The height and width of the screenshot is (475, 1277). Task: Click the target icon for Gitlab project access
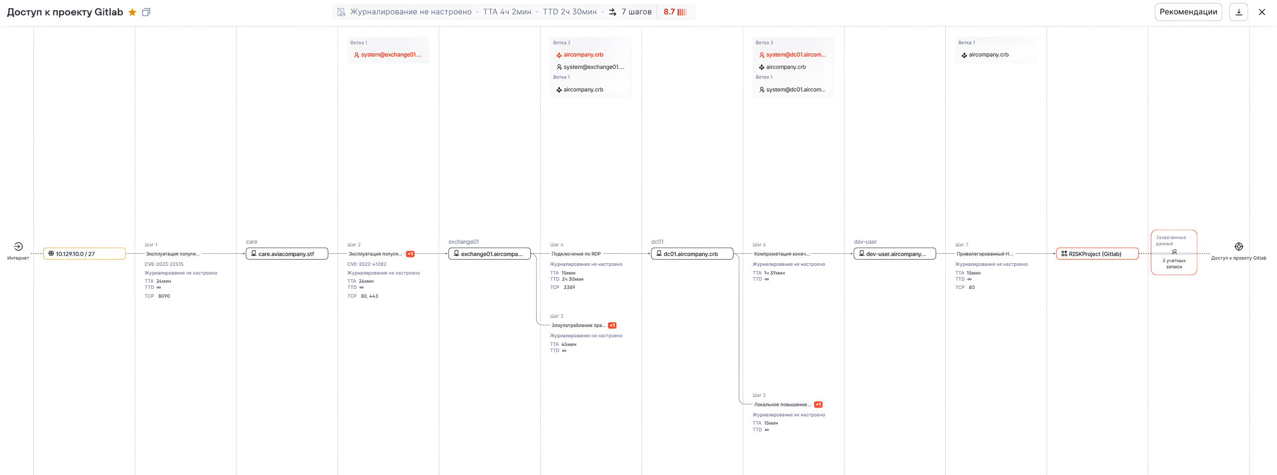[x=1239, y=247]
